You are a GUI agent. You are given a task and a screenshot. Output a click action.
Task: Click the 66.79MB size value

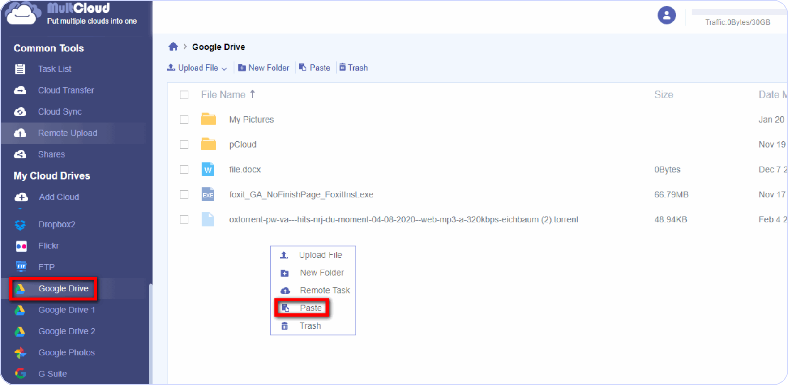click(x=671, y=195)
